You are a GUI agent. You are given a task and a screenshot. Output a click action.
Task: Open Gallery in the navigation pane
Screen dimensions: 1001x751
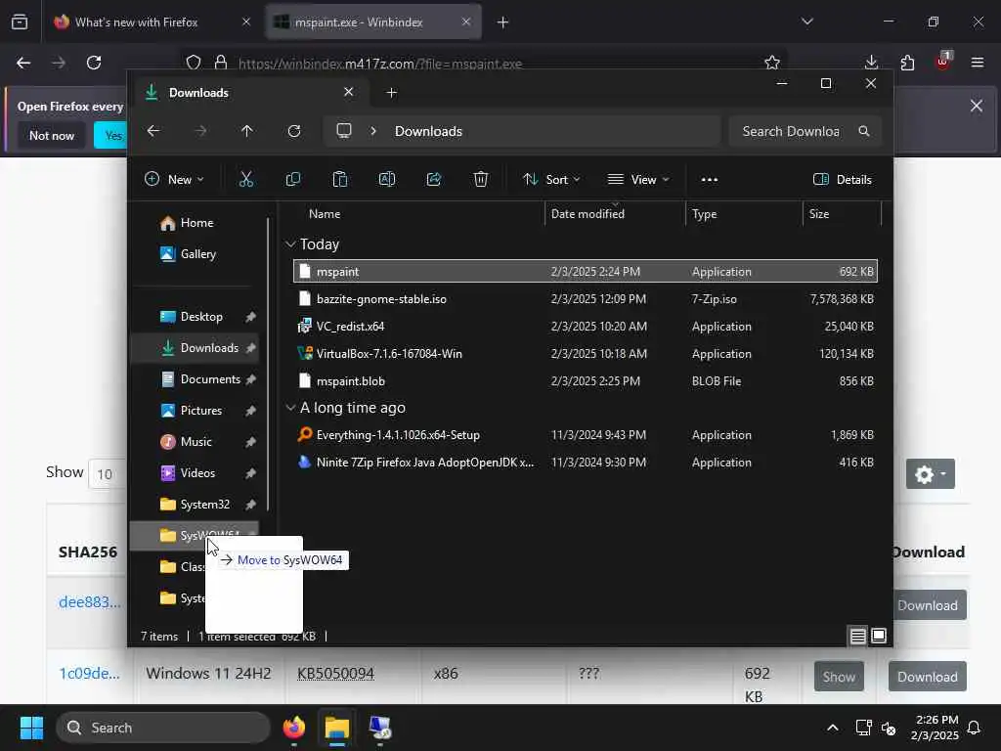(196, 254)
